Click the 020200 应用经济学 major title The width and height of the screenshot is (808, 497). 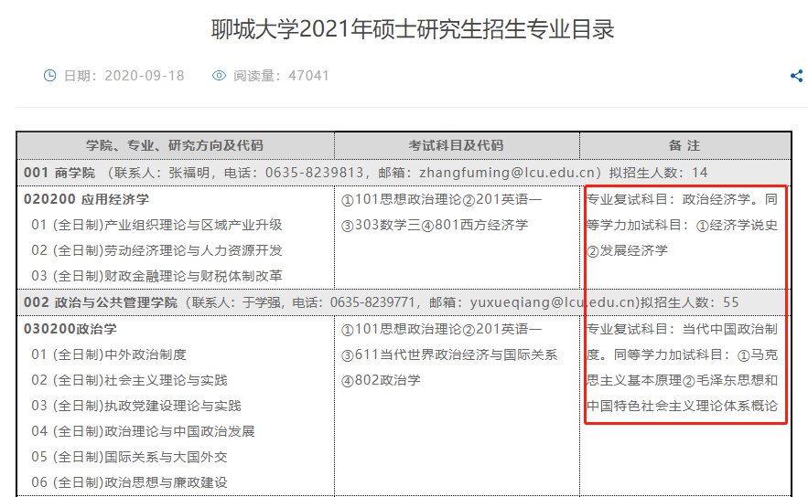coord(86,199)
